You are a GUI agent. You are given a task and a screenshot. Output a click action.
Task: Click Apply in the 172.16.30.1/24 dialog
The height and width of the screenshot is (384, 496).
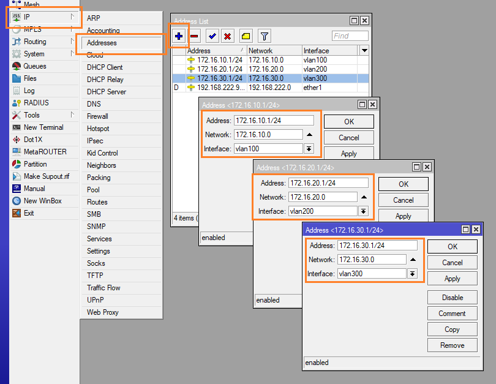[452, 279]
